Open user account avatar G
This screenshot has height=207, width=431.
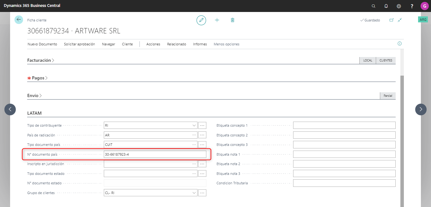(424, 6)
